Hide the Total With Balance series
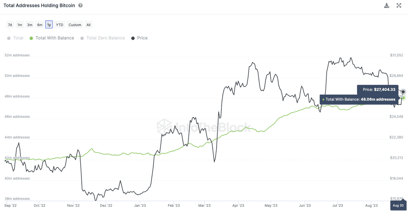This screenshot has height=213, width=408. click(52, 38)
